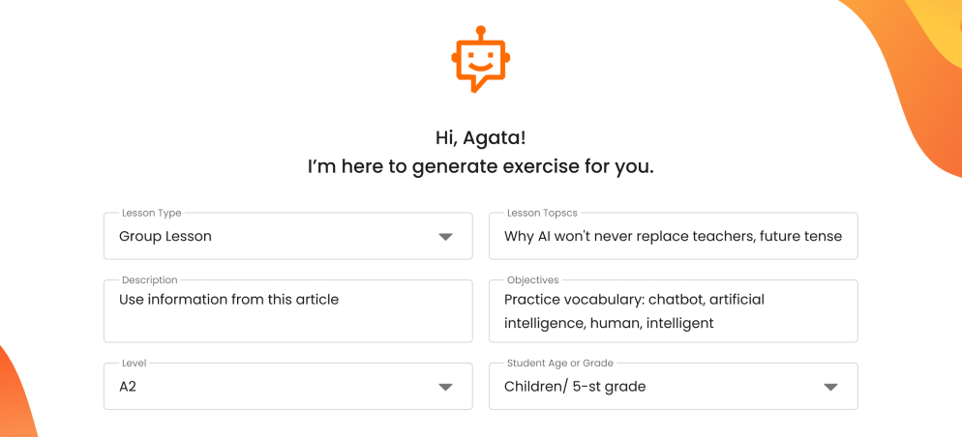Click the A2 level value
962x437 pixels.
click(128, 387)
